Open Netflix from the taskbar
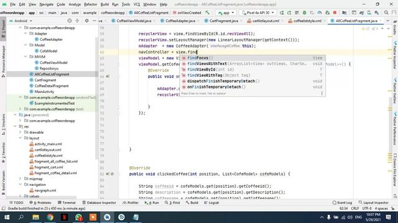This screenshot has height=223, width=398. (64, 217)
